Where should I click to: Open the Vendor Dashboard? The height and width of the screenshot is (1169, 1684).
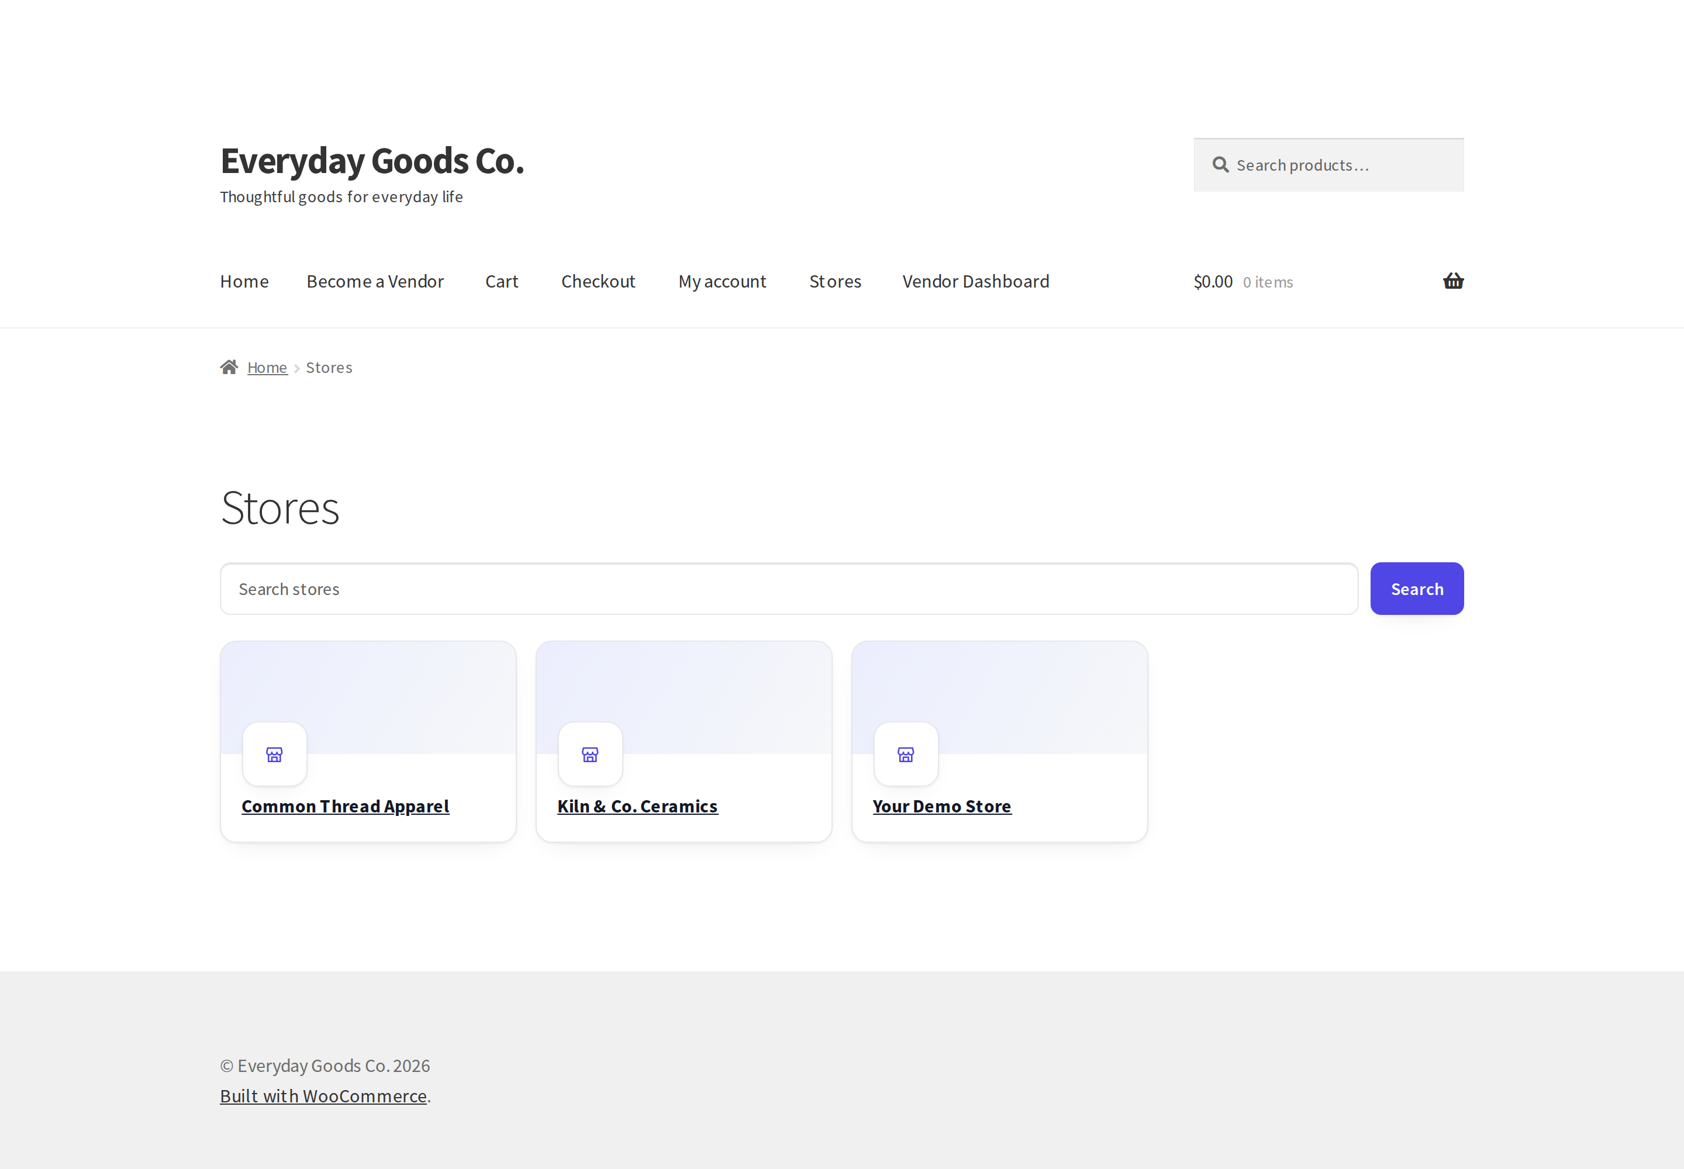point(975,281)
